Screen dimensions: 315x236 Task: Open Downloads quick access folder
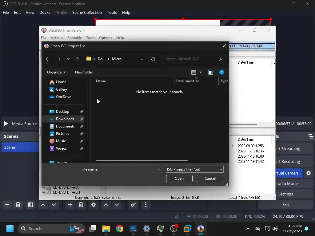click(65, 119)
